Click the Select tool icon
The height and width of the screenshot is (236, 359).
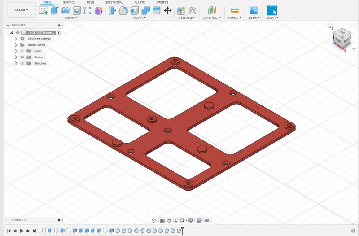coord(272,10)
